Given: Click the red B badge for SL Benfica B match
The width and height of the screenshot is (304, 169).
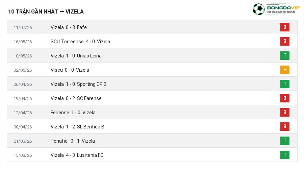Looking at the screenshot, I should [x=285, y=126].
